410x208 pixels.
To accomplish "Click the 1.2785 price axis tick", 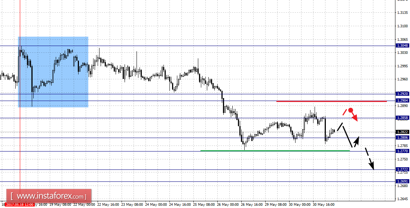I will click(x=403, y=146).
